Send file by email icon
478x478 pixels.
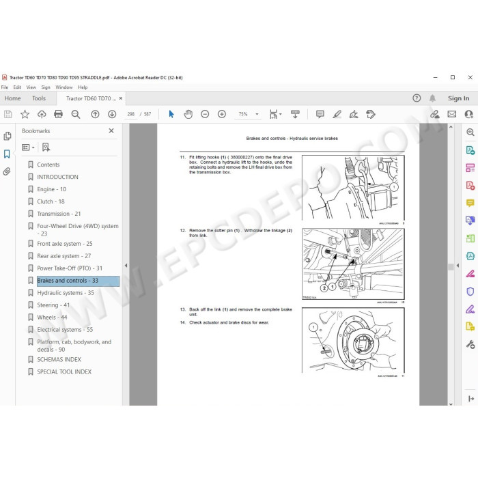point(452,114)
